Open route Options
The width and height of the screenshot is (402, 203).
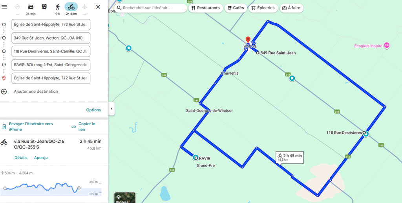[93, 110]
